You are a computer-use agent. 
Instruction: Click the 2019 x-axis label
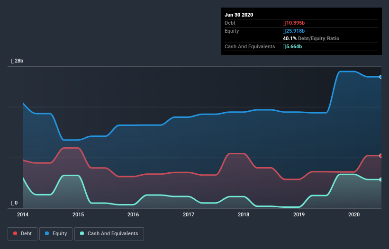tap(299, 214)
